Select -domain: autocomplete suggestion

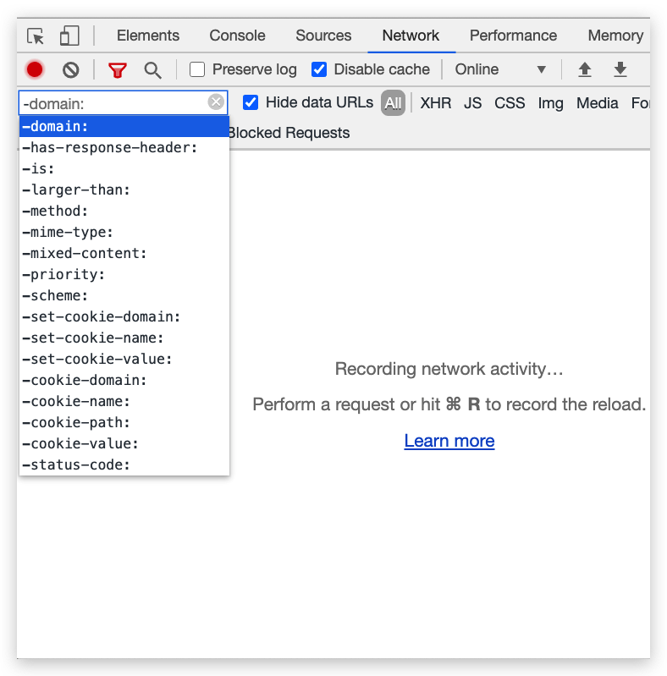[x=124, y=127]
